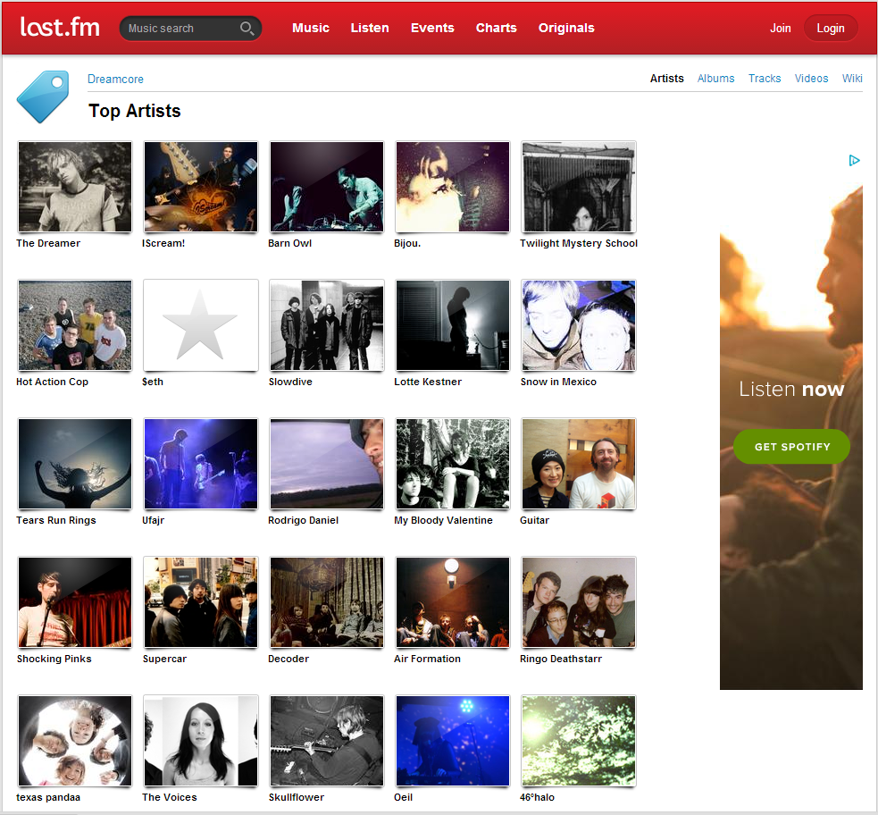Screen dimensions: 878x815
Task: Open Originals in top navigation
Action: pos(566,28)
